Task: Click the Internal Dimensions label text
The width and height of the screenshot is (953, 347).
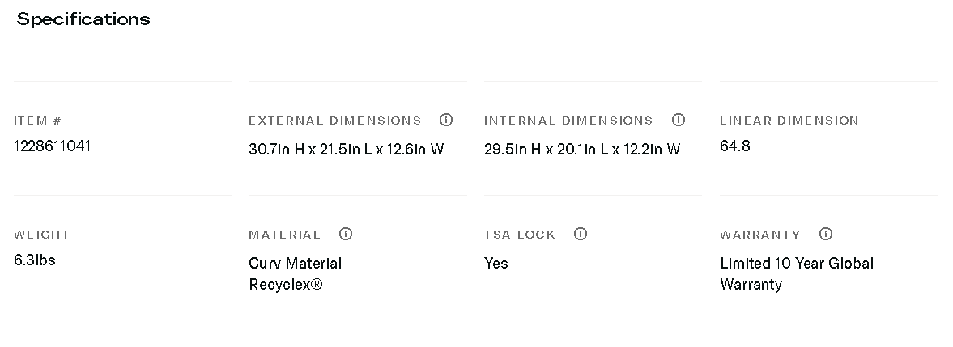Action: (568, 121)
